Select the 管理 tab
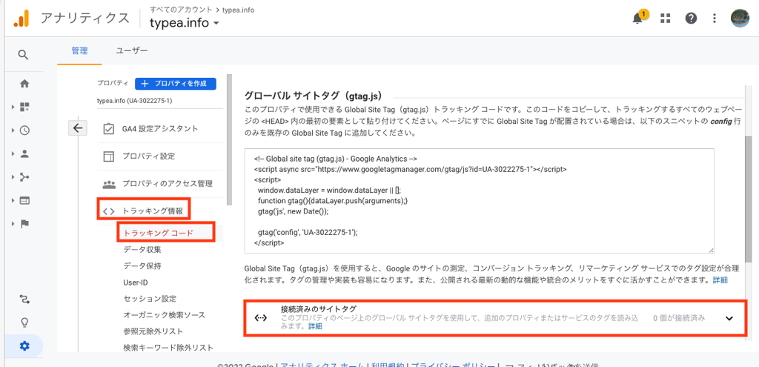This screenshot has width=759, height=367. tap(79, 50)
